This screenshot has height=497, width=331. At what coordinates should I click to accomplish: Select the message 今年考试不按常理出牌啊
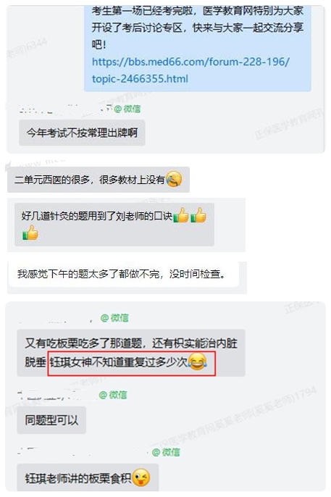tap(82, 133)
